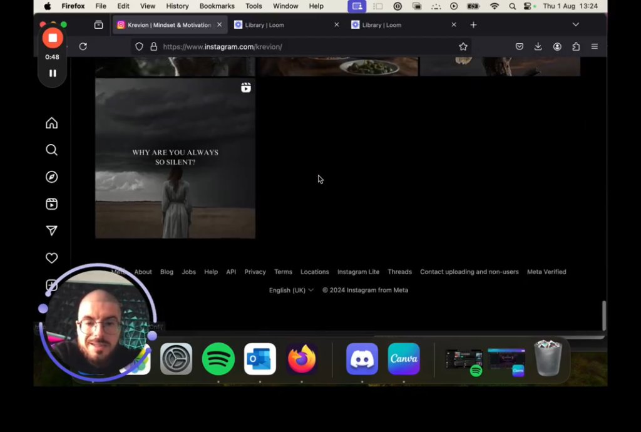Open the 'Why are you always so silent' reel
Screen dimensions: 641x432
175,158
